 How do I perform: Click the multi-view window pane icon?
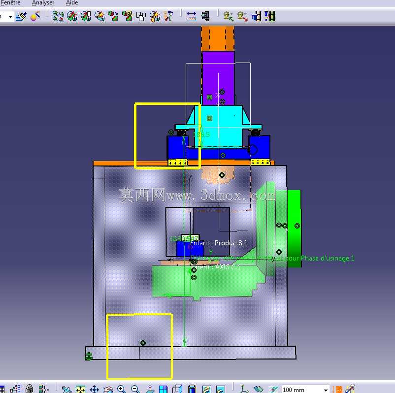tap(163, 389)
